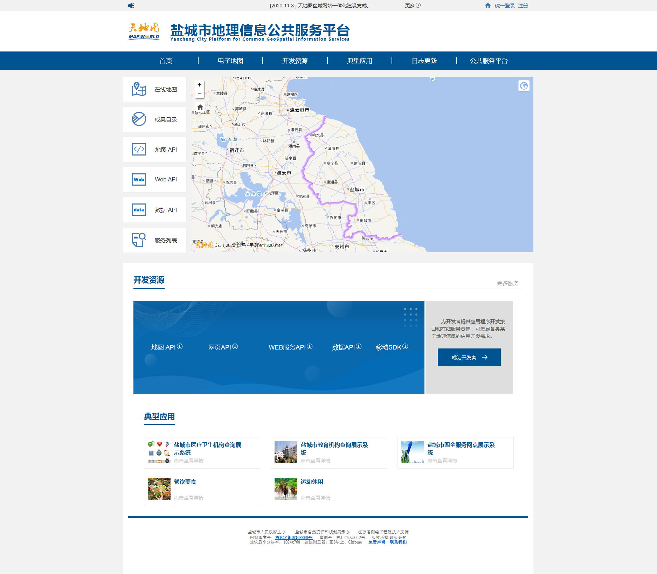This screenshot has height=574, width=657.
Task: Click the speaker announcement icon
Action: pyautogui.click(x=131, y=6)
